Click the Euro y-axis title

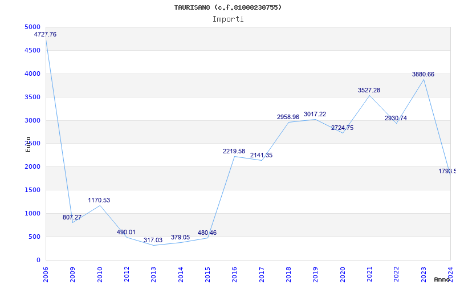tap(28, 144)
